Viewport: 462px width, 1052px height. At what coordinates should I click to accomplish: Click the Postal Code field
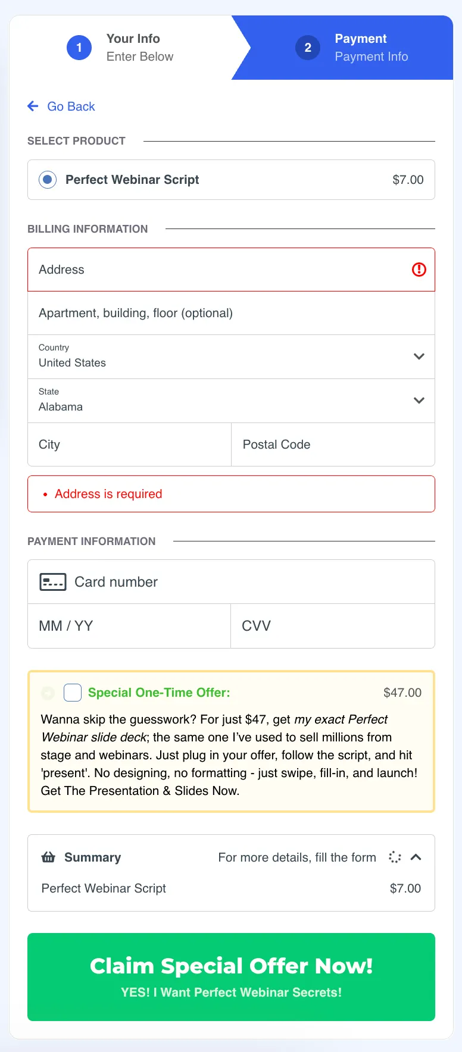333,444
